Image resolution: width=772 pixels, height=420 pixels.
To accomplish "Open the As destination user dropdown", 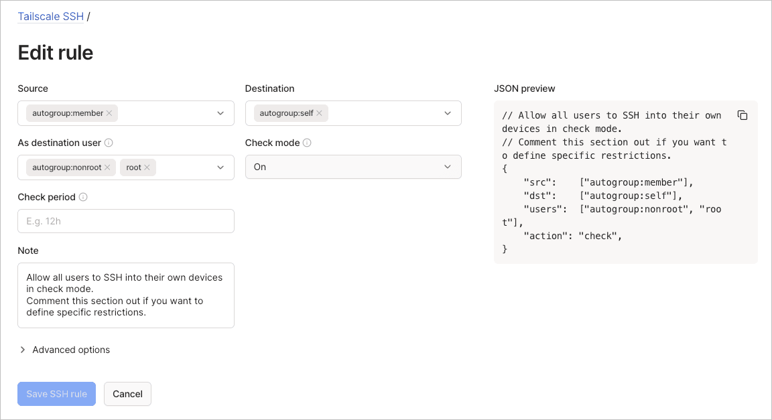I will tap(220, 167).
